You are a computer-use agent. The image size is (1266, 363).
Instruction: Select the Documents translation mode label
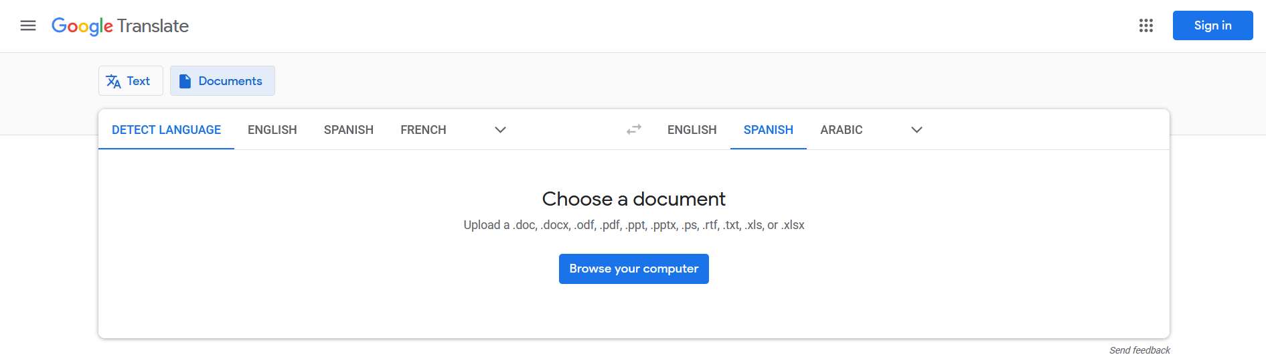[x=230, y=81]
